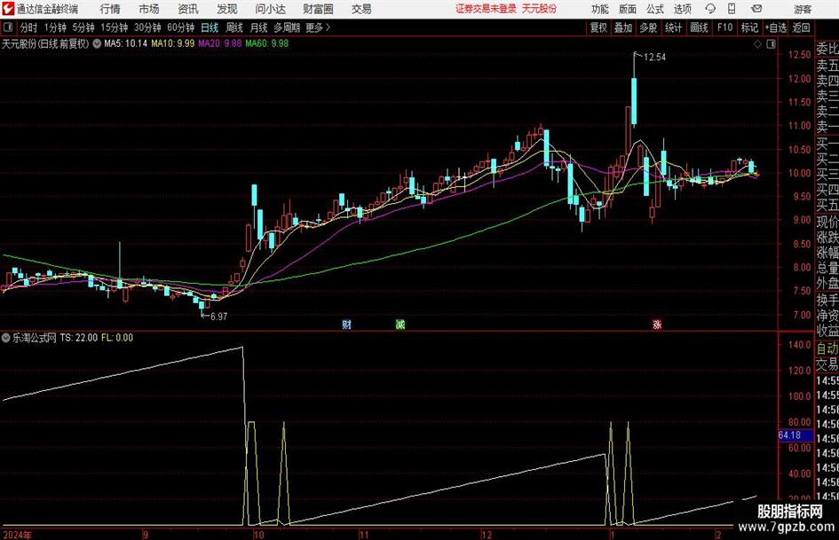
Task: Click the 涨 marker below the candlesticks
Action: coord(657,324)
